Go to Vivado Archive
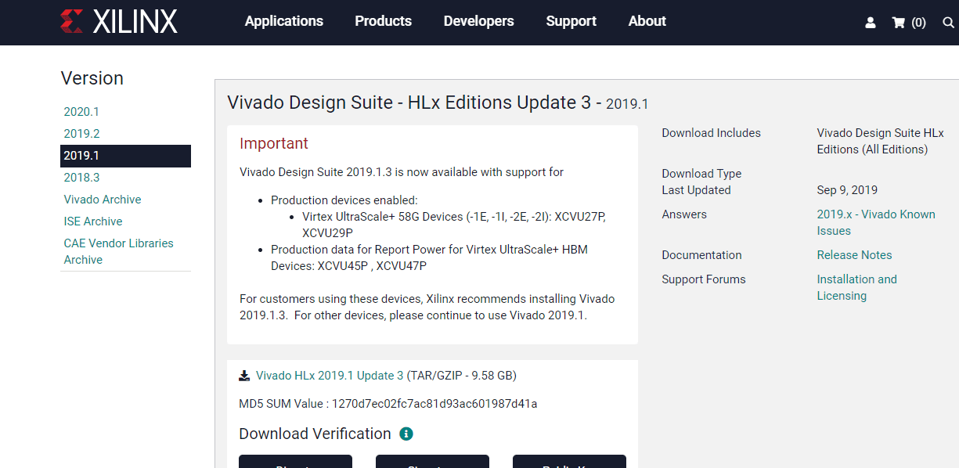959x468 pixels. (103, 200)
